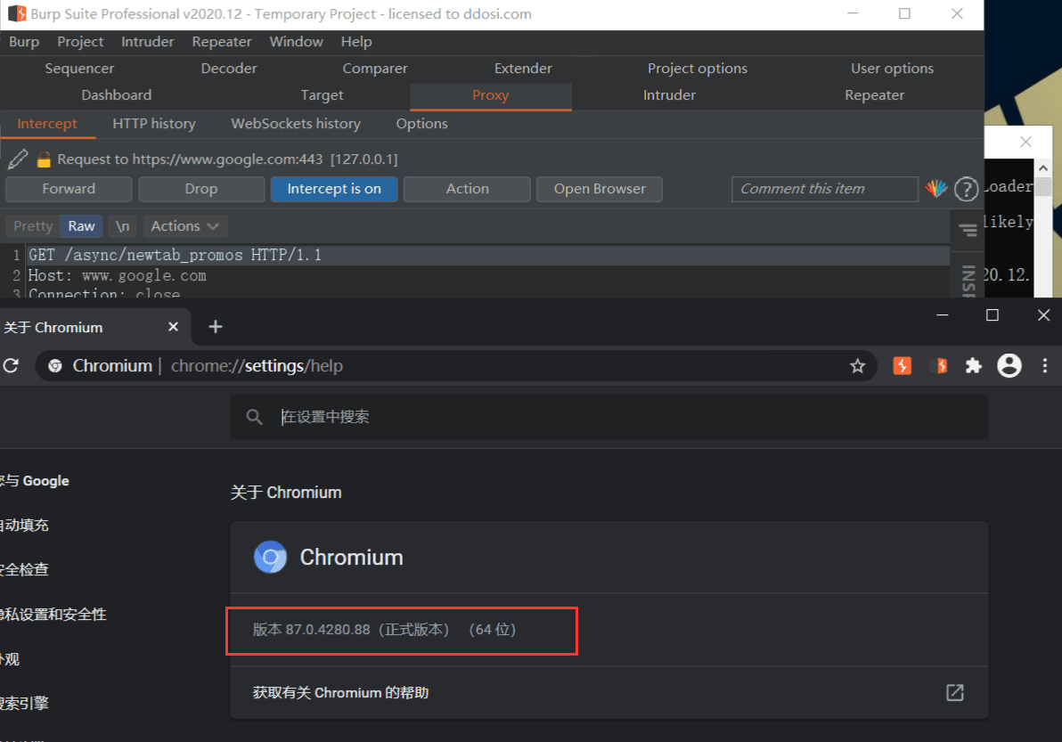Click the GET /async/newtab_promos request line

tap(175, 256)
